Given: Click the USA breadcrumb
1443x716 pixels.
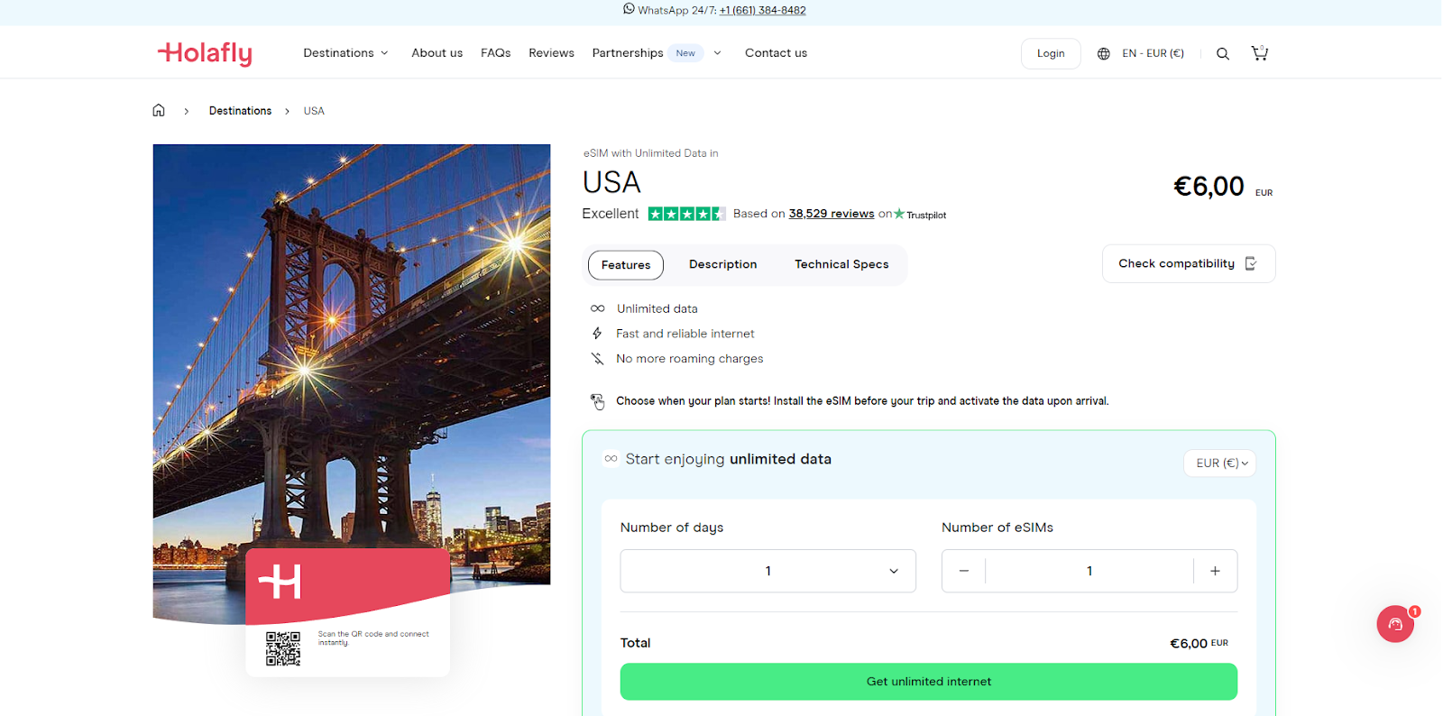Looking at the screenshot, I should click(x=314, y=111).
